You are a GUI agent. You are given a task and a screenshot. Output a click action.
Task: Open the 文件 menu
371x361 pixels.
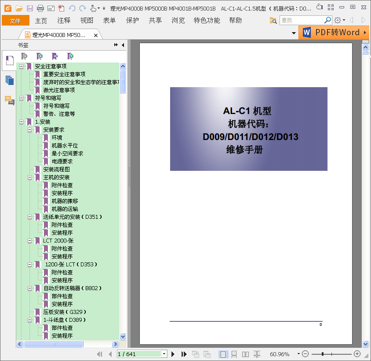(x=15, y=20)
